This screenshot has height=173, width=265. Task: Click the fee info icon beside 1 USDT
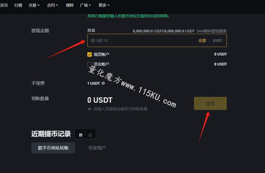pos(103,83)
